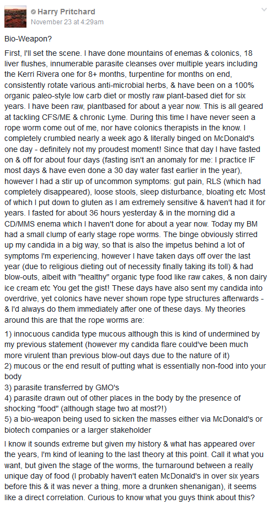Open Harry Pritchard's profile picture

pos(15,17)
